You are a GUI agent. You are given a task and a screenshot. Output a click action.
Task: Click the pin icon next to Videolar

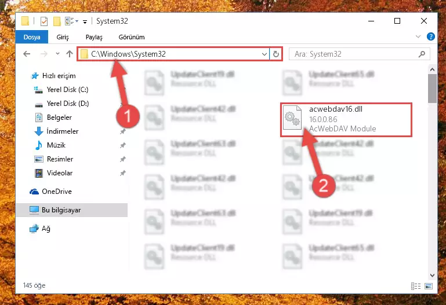pos(122,173)
